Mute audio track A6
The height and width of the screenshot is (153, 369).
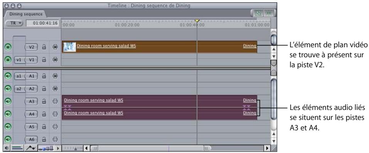(8, 140)
